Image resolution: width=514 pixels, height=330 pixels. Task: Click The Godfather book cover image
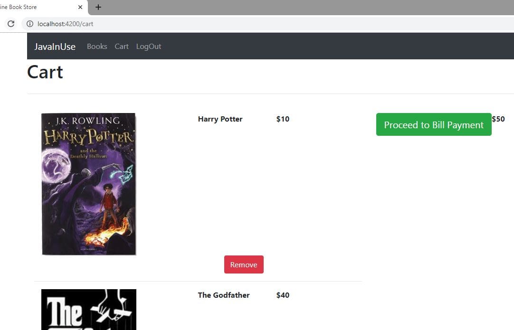89,310
